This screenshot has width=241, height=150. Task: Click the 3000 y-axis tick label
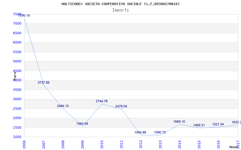[x=17, y=99]
